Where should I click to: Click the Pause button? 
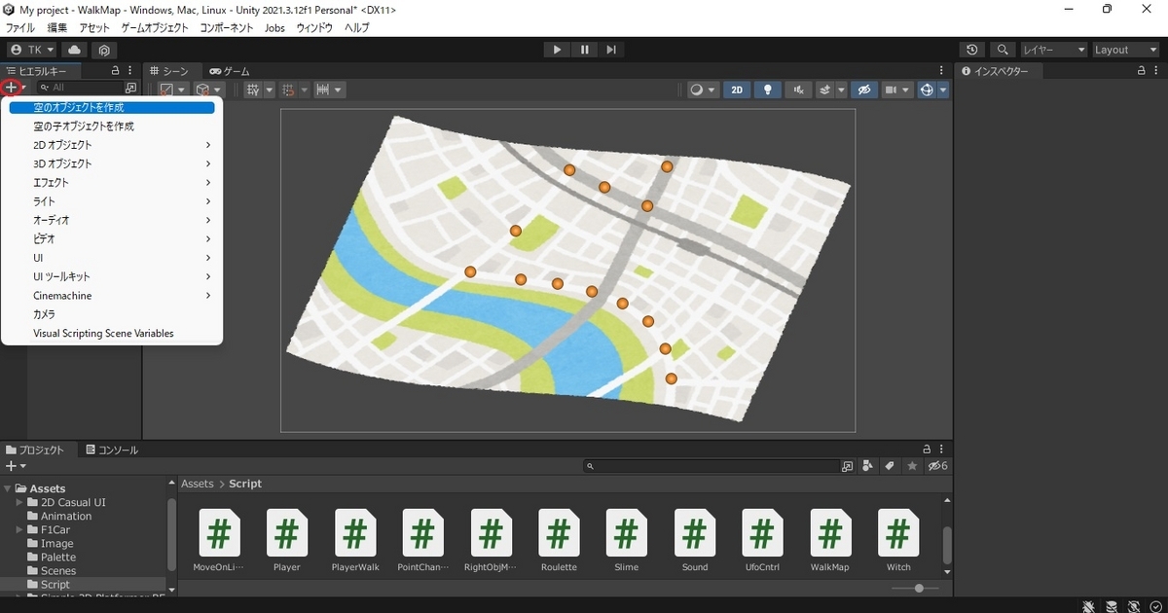[584, 50]
